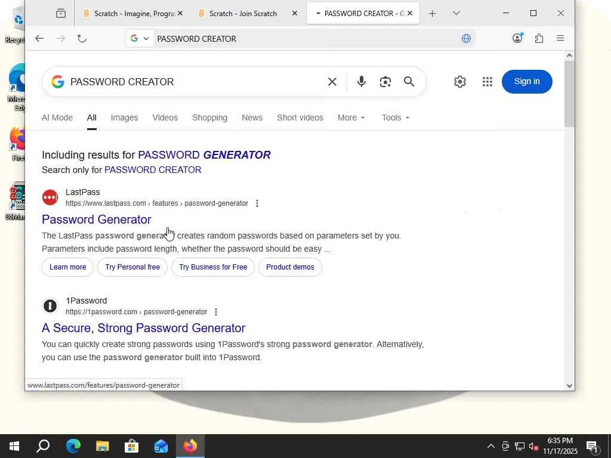Click the LastPass Learn more chip
The height and width of the screenshot is (458, 611).
click(x=68, y=267)
